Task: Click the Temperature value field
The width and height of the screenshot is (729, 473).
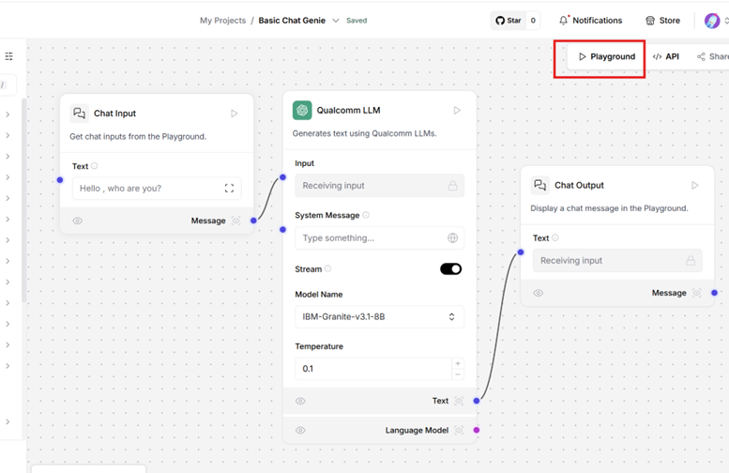Action: tap(373, 369)
